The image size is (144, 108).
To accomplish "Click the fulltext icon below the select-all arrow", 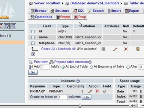I will (33, 54).
